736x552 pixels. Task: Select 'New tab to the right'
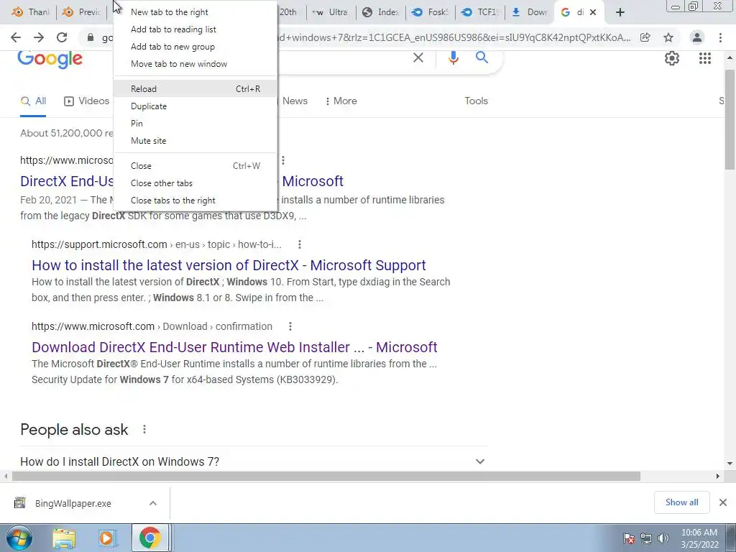195,12
